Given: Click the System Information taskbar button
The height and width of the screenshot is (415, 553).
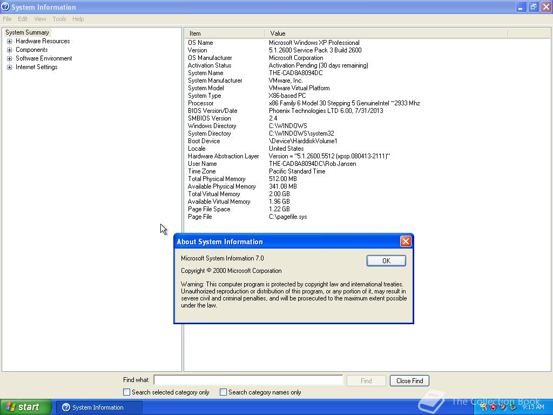Looking at the screenshot, I should pyautogui.click(x=99, y=407).
